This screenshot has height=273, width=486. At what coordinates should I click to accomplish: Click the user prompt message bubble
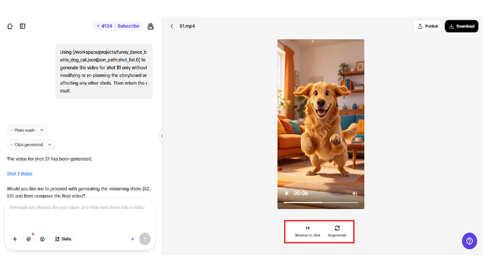pyautogui.click(x=104, y=72)
